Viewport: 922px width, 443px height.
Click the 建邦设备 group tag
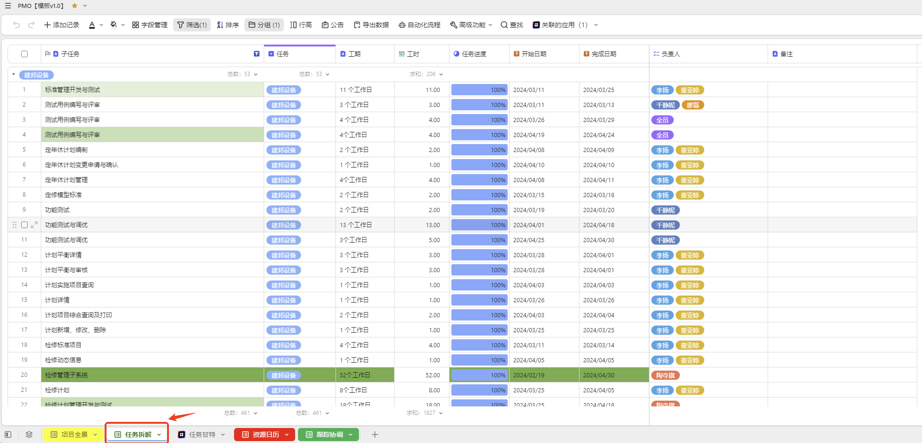(37, 75)
